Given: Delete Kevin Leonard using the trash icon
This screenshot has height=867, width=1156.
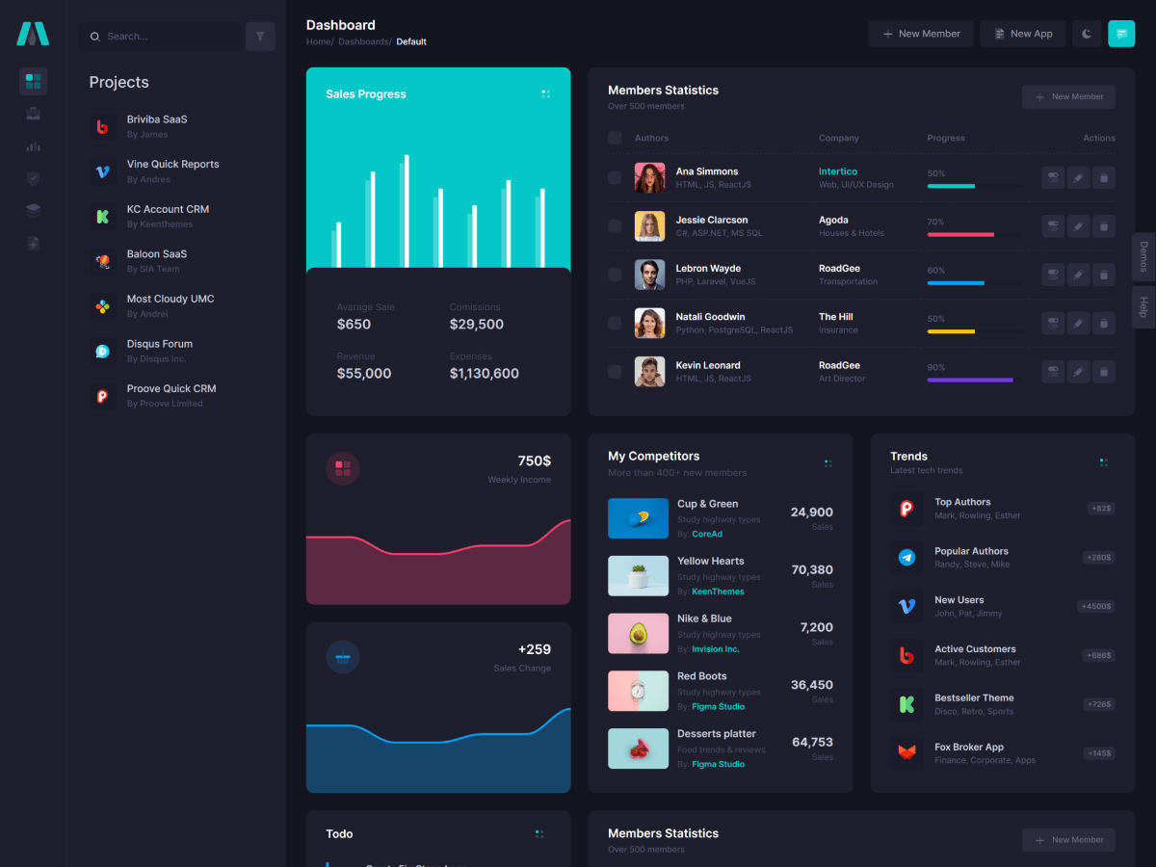Looking at the screenshot, I should tap(1104, 371).
